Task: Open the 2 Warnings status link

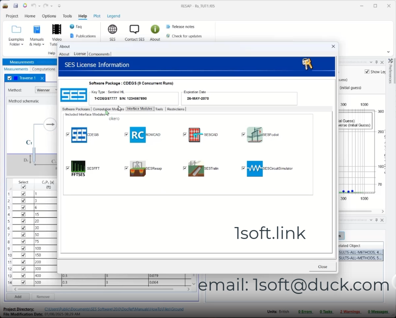Action: 350,312
